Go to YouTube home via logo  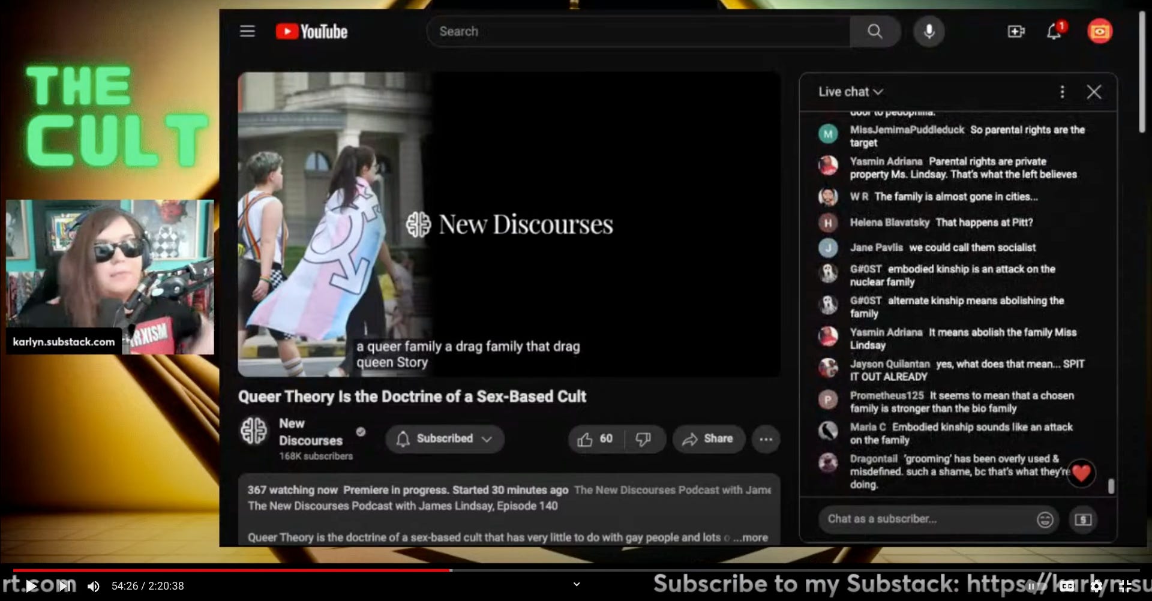click(x=311, y=31)
